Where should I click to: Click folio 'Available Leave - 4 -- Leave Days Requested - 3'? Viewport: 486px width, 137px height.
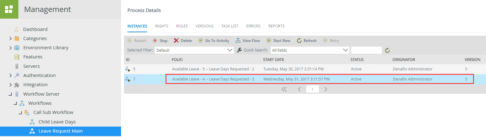coord(213,79)
